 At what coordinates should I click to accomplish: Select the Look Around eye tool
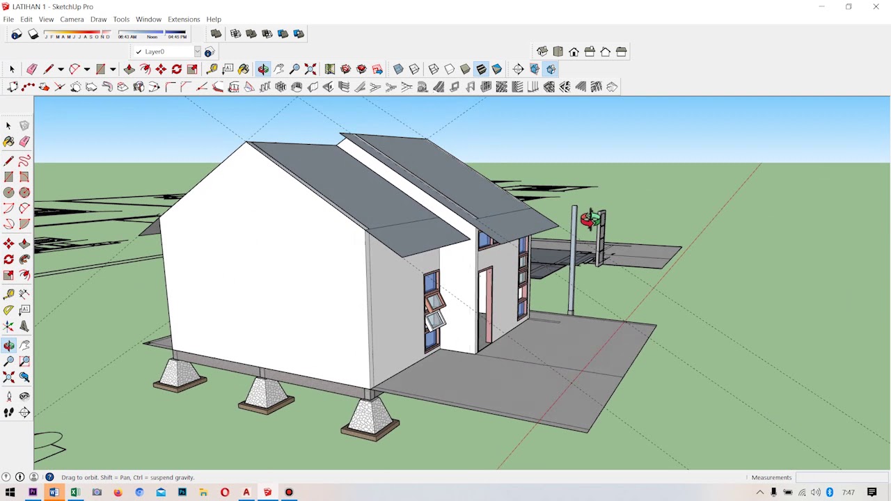24,396
